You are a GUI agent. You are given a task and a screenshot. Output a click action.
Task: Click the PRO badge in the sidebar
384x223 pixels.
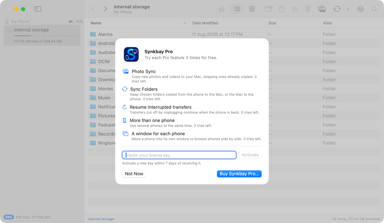click(9, 217)
